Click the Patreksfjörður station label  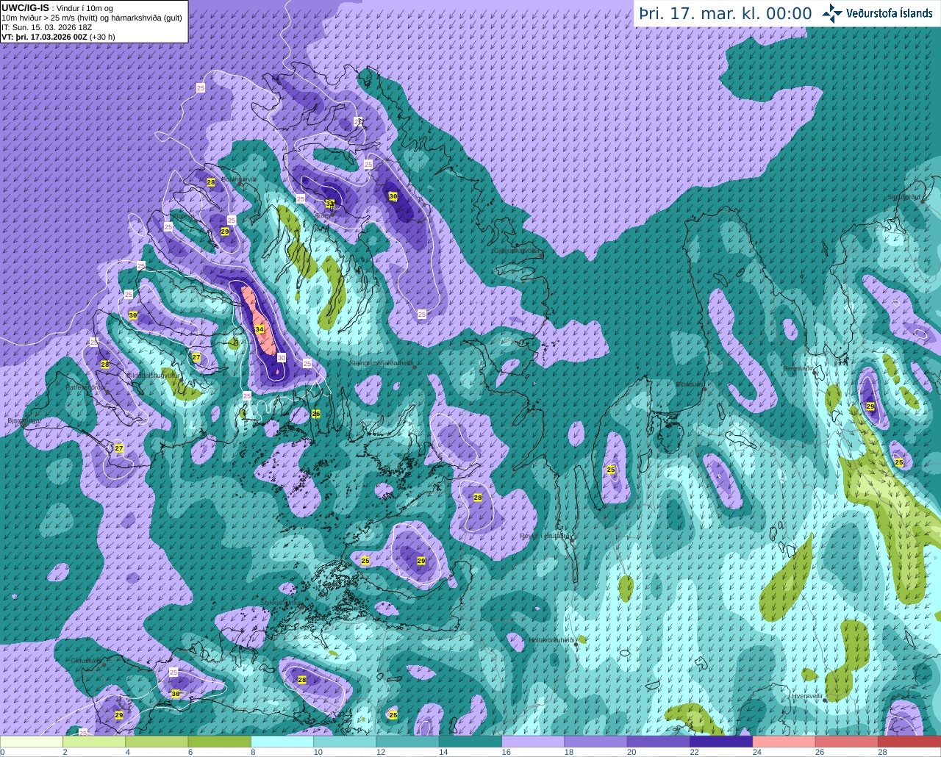click(87, 387)
